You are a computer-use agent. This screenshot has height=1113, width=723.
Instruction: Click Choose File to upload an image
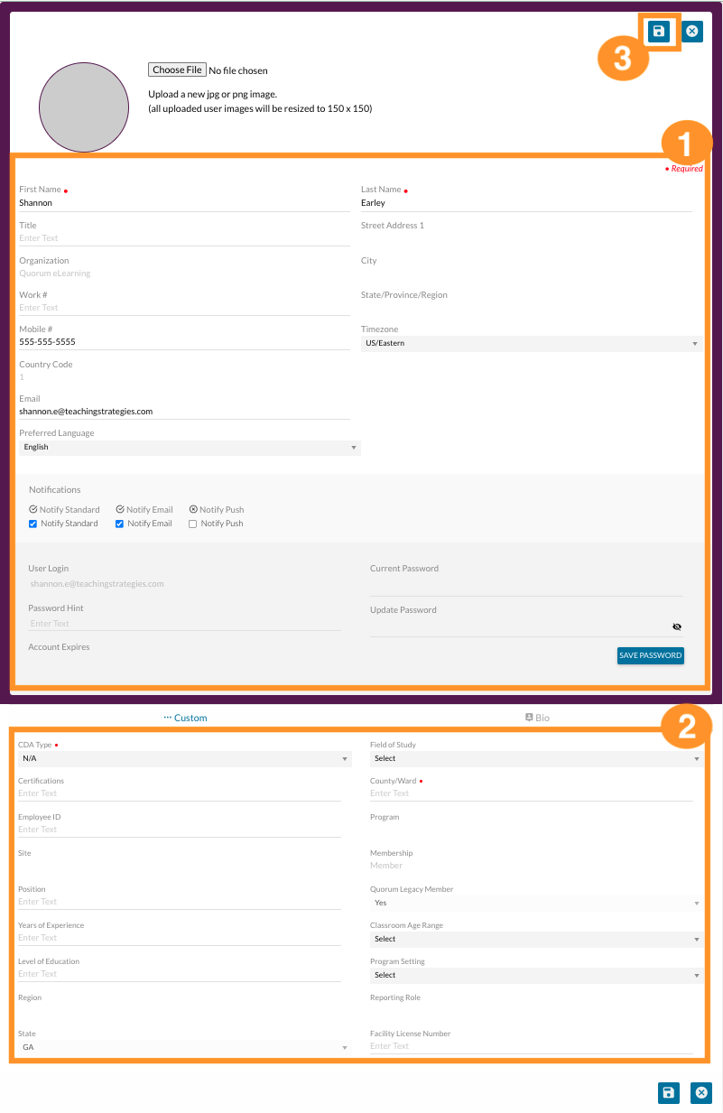pos(176,70)
